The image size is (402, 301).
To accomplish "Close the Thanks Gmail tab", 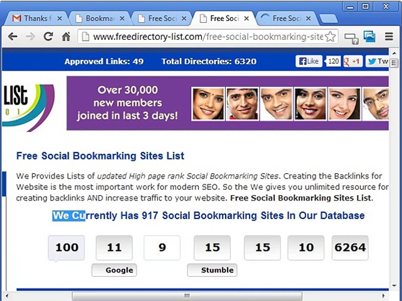I will (59, 18).
